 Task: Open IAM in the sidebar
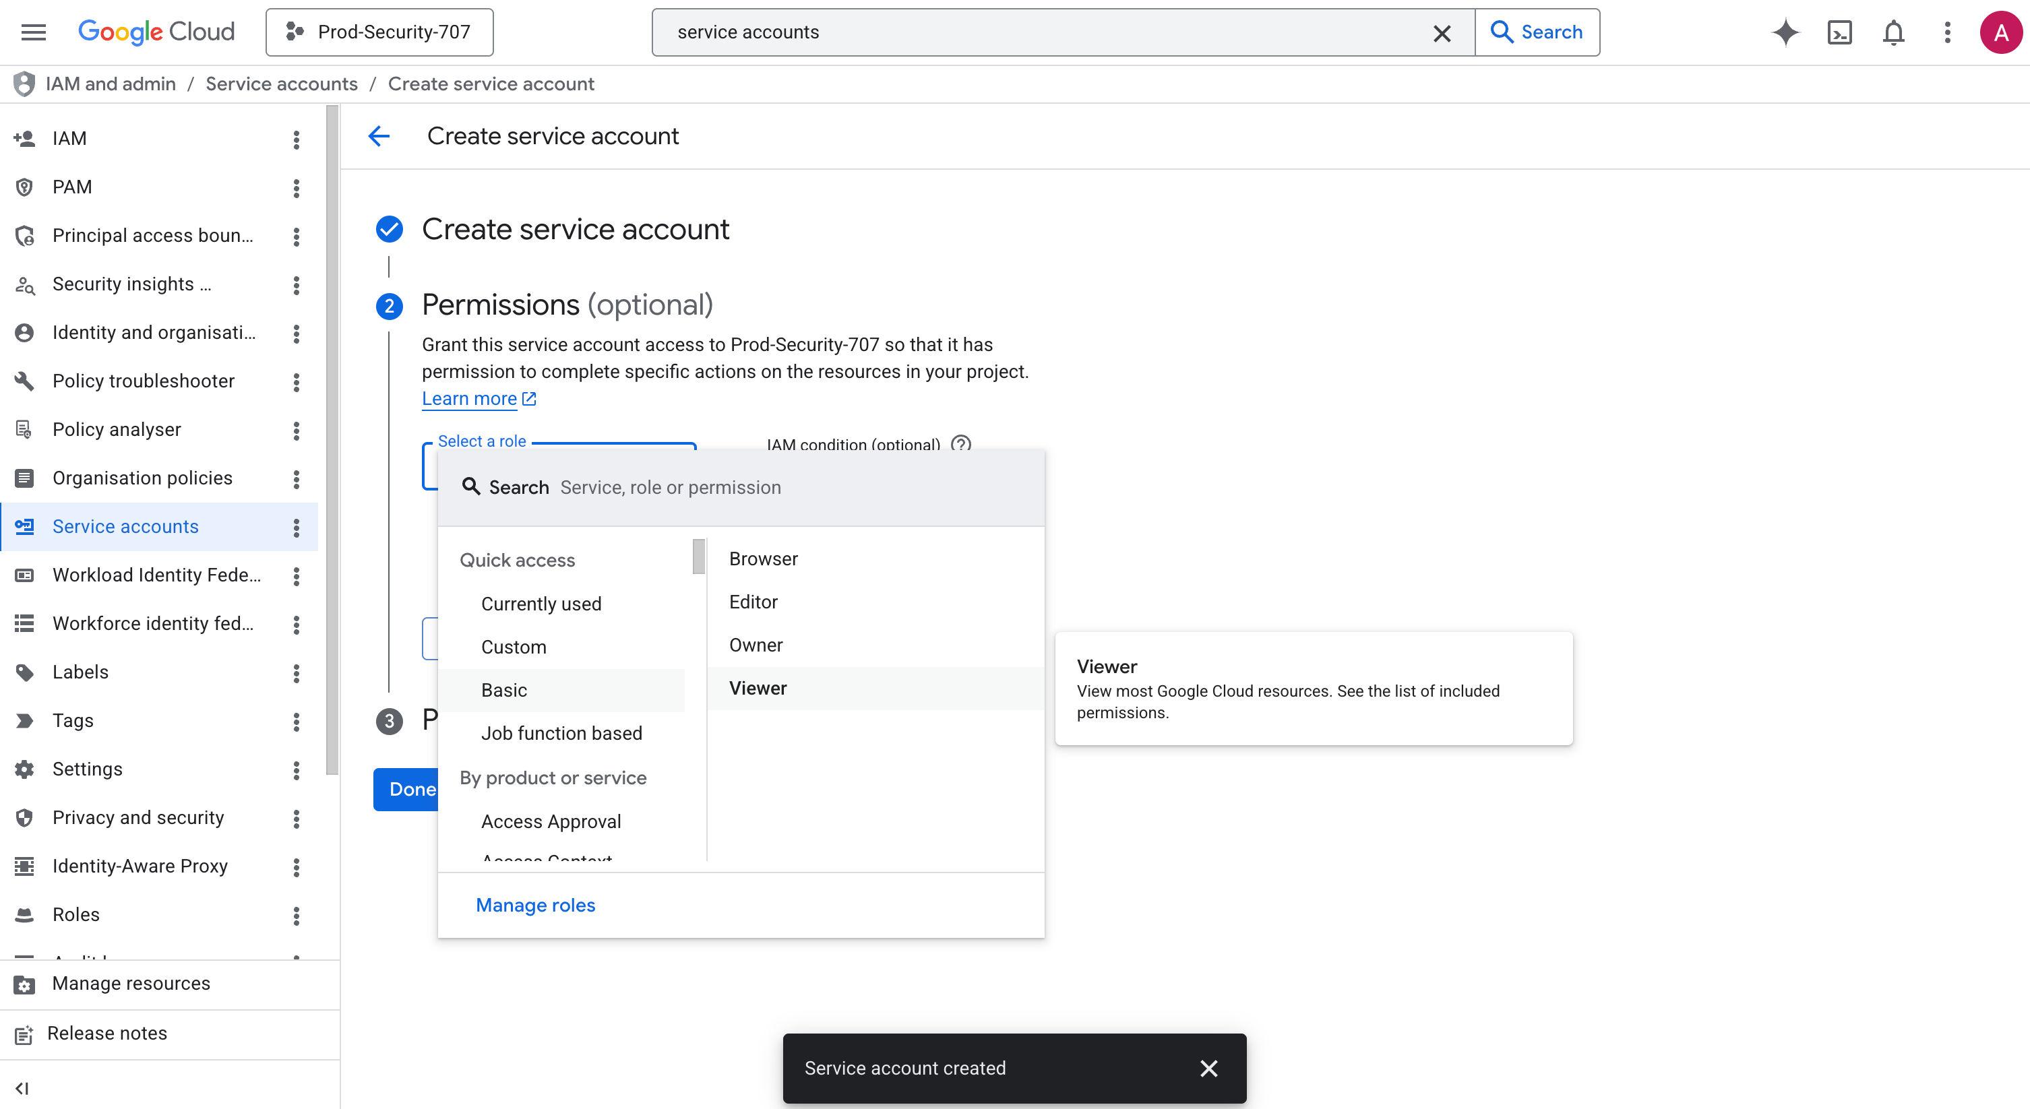click(x=159, y=139)
